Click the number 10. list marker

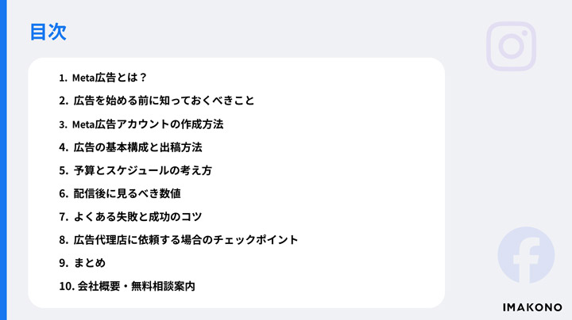(x=67, y=286)
